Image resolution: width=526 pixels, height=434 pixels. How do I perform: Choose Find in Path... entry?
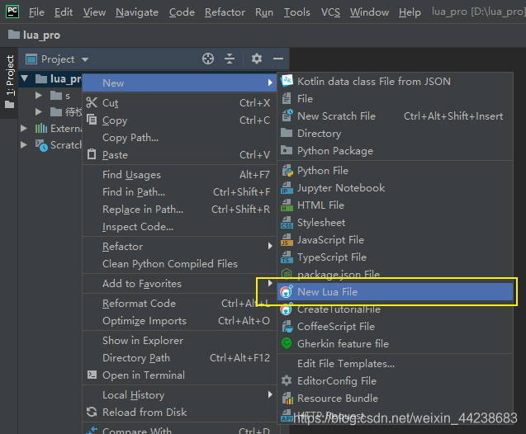(179, 191)
